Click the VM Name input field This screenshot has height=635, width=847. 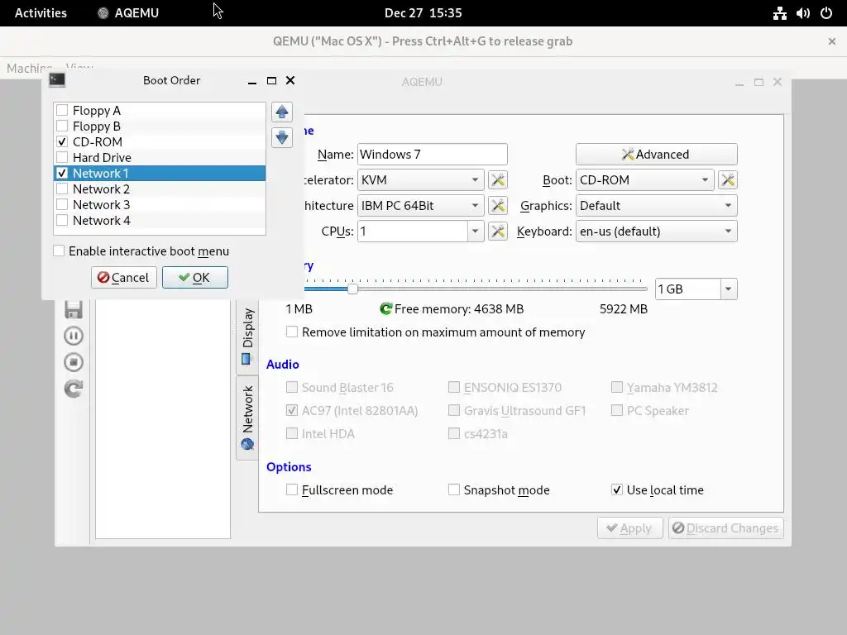coord(432,155)
